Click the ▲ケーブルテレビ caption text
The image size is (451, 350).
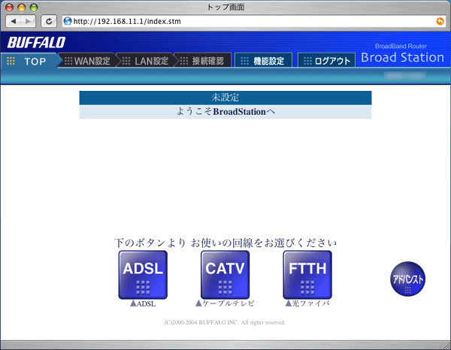click(x=225, y=303)
